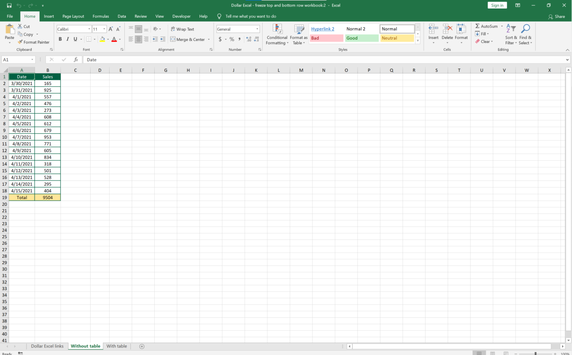Click the Sign in button

tap(497, 5)
